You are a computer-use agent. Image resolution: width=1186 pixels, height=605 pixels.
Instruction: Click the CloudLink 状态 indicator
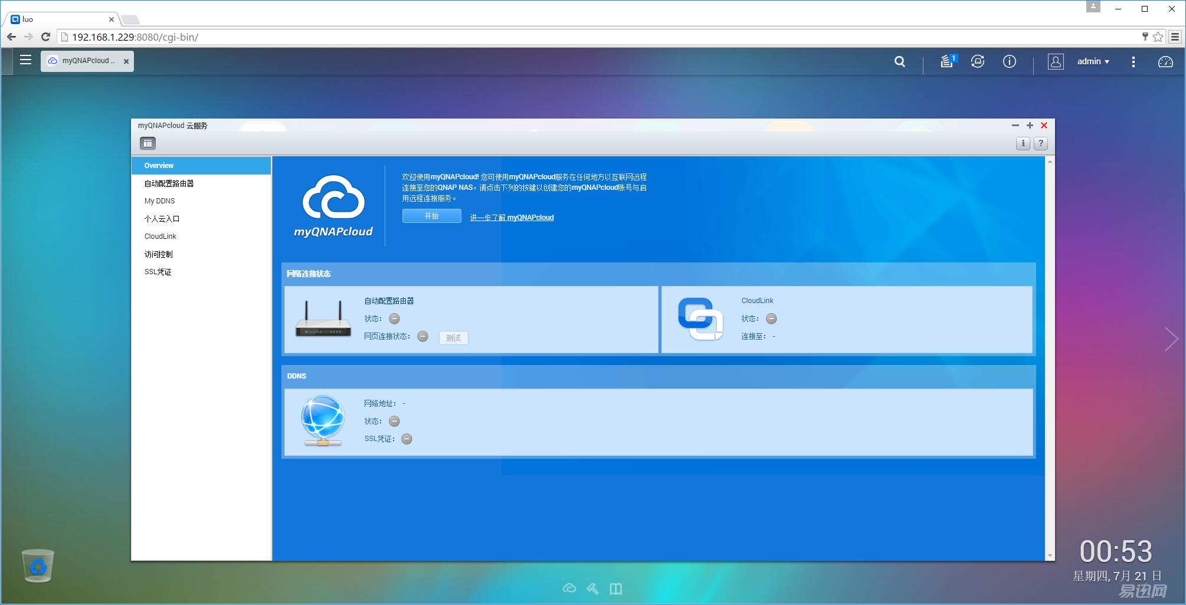771,318
